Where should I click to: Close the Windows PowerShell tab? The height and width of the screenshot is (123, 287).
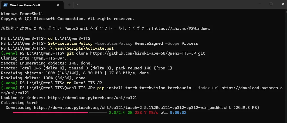[x=58, y=5]
